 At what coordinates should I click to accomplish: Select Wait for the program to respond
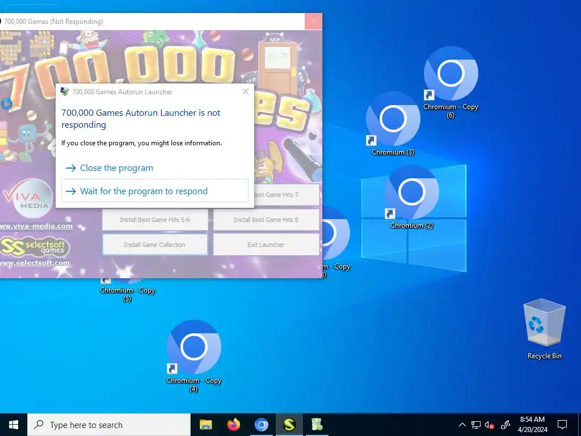154,191
